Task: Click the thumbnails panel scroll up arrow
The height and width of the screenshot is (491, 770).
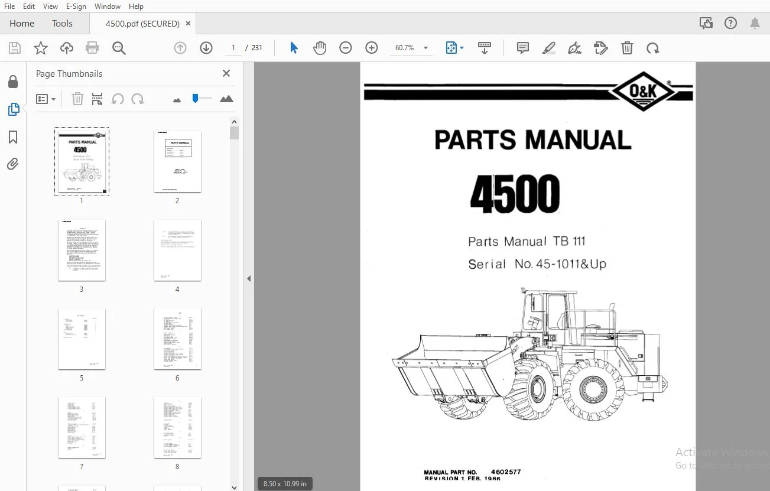Action: 235,121
